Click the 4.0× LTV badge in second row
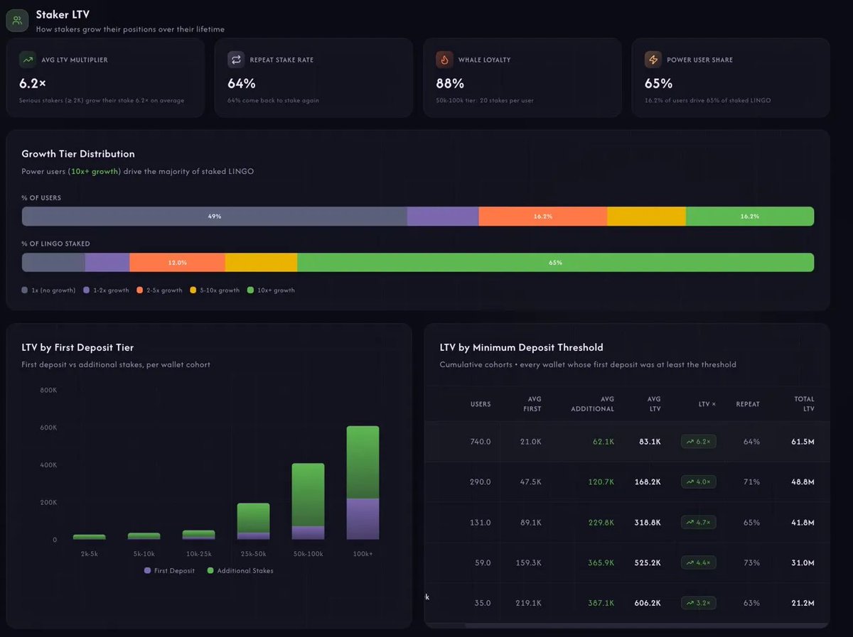The height and width of the screenshot is (637, 853). coord(697,481)
